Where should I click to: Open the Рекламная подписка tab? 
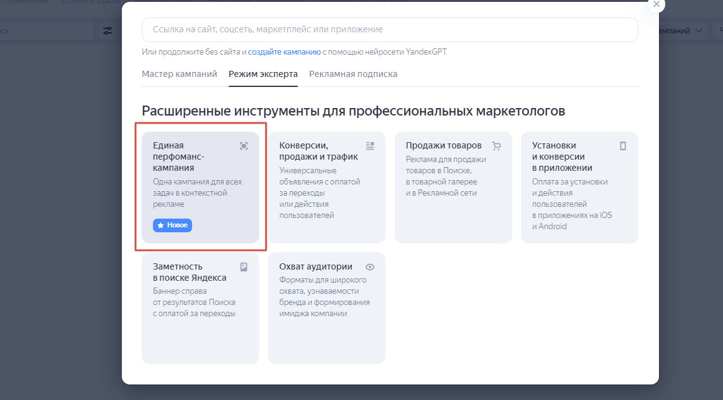click(x=353, y=74)
